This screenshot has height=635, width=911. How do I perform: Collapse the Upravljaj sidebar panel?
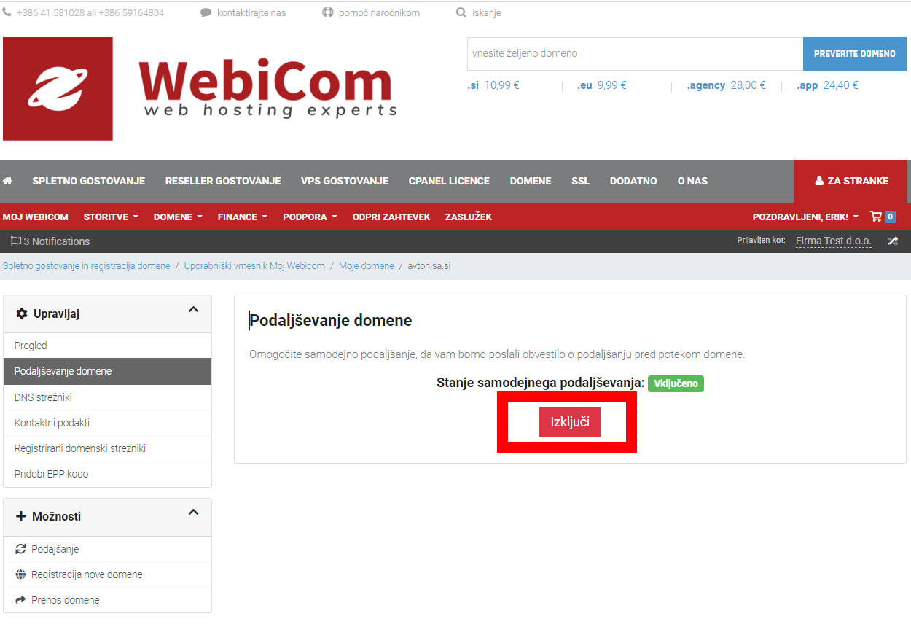click(x=193, y=310)
